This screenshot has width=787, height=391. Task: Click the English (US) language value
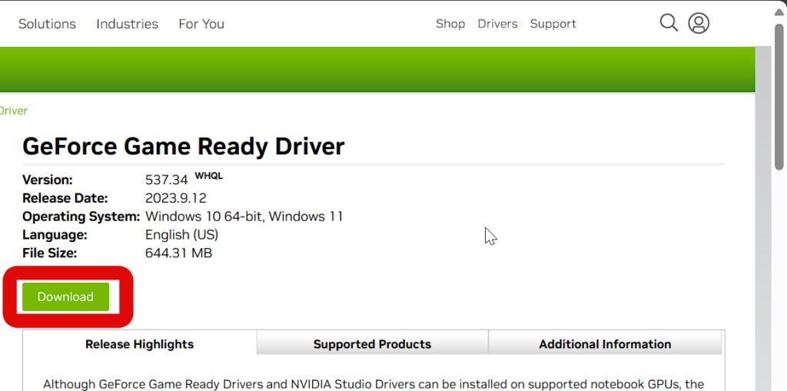point(181,235)
